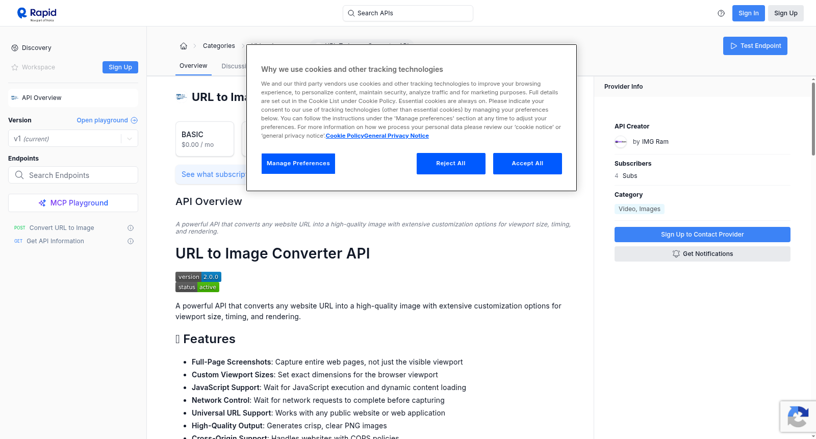The image size is (816, 439).
Task: Click Sign Up button in sidebar
Action: [120, 67]
